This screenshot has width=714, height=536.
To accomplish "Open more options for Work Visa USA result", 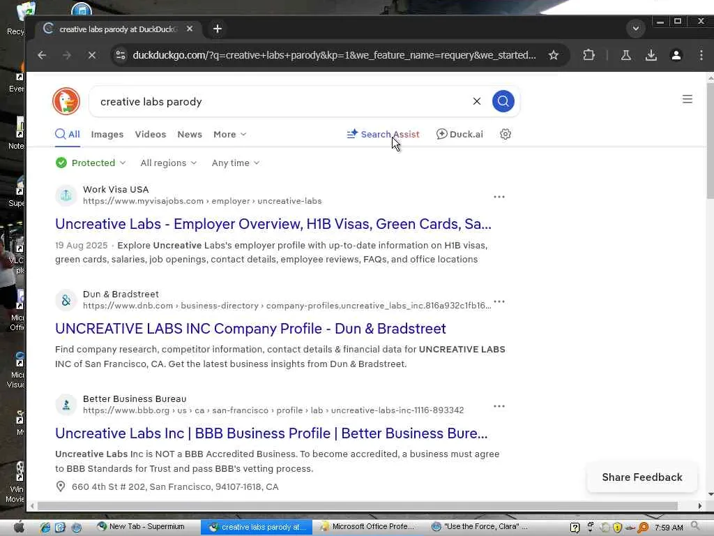I will 499,197.
